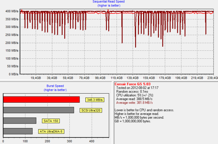This screenshot has height=144, width=218.
Task: Click the 400 MB/s axis label
Action: tap(12, 11)
